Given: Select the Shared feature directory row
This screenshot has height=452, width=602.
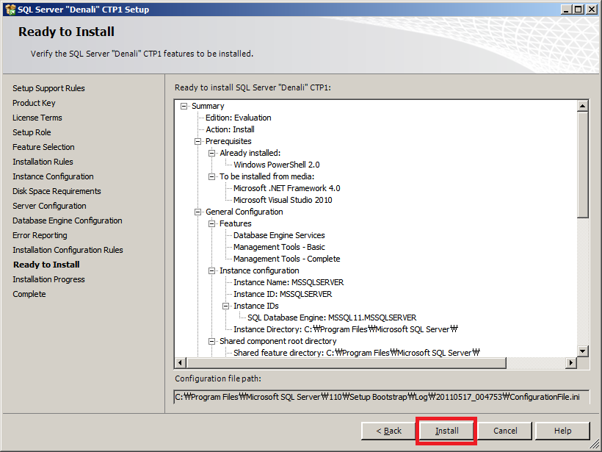Looking at the screenshot, I should (357, 353).
